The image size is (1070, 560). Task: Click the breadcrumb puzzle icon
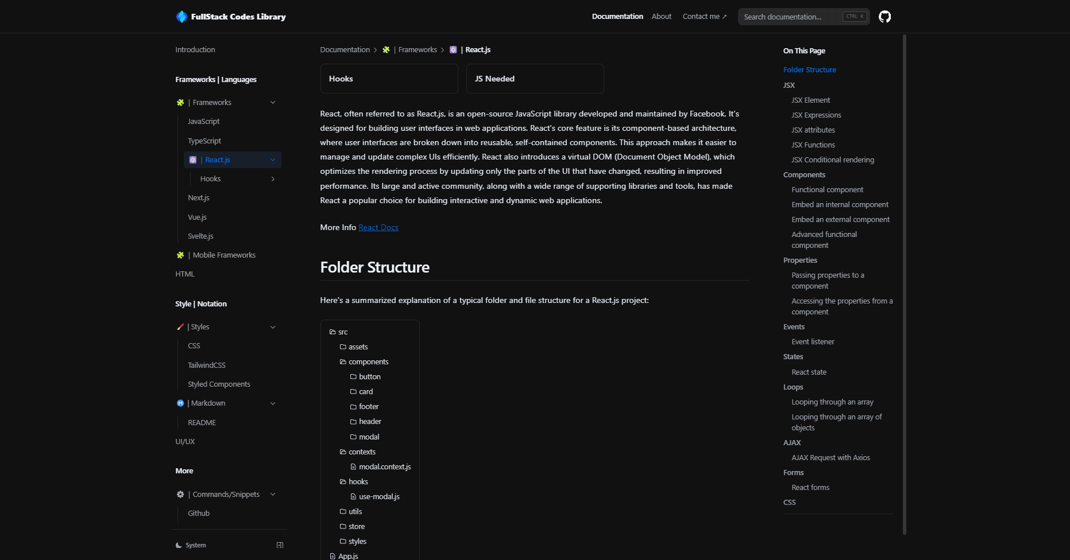click(x=386, y=50)
